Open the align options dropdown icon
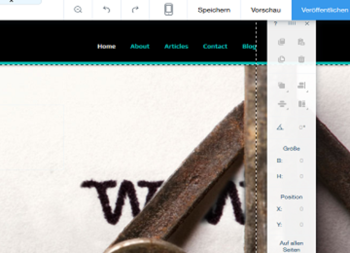 [302, 86]
